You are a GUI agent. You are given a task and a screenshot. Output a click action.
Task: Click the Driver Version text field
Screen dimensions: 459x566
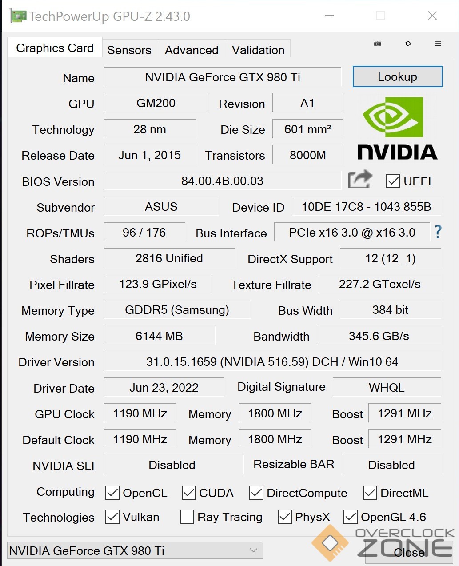pos(272,361)
